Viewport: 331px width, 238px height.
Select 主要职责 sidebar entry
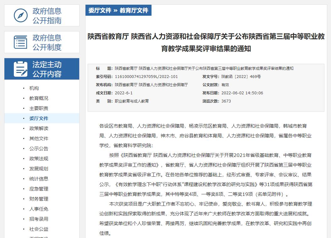39,108
